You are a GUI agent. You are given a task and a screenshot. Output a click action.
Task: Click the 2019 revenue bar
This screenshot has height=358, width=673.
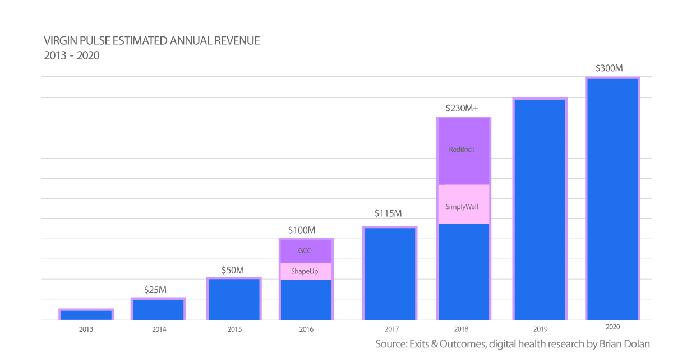[x=540, y=209]
